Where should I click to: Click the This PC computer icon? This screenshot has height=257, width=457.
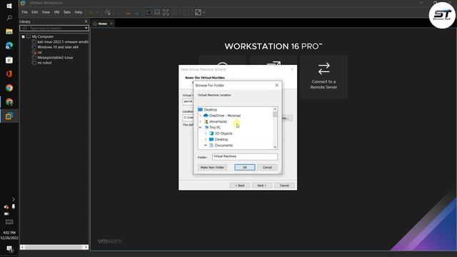point(206,128)
